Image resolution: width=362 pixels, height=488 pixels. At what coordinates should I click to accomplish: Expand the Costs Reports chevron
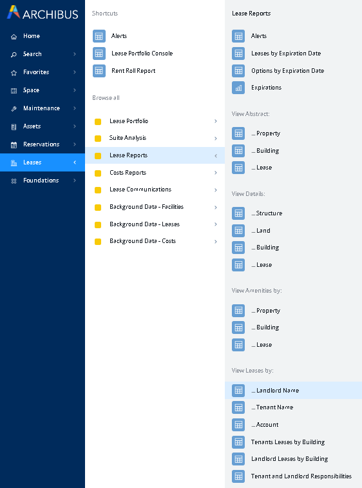216,173
